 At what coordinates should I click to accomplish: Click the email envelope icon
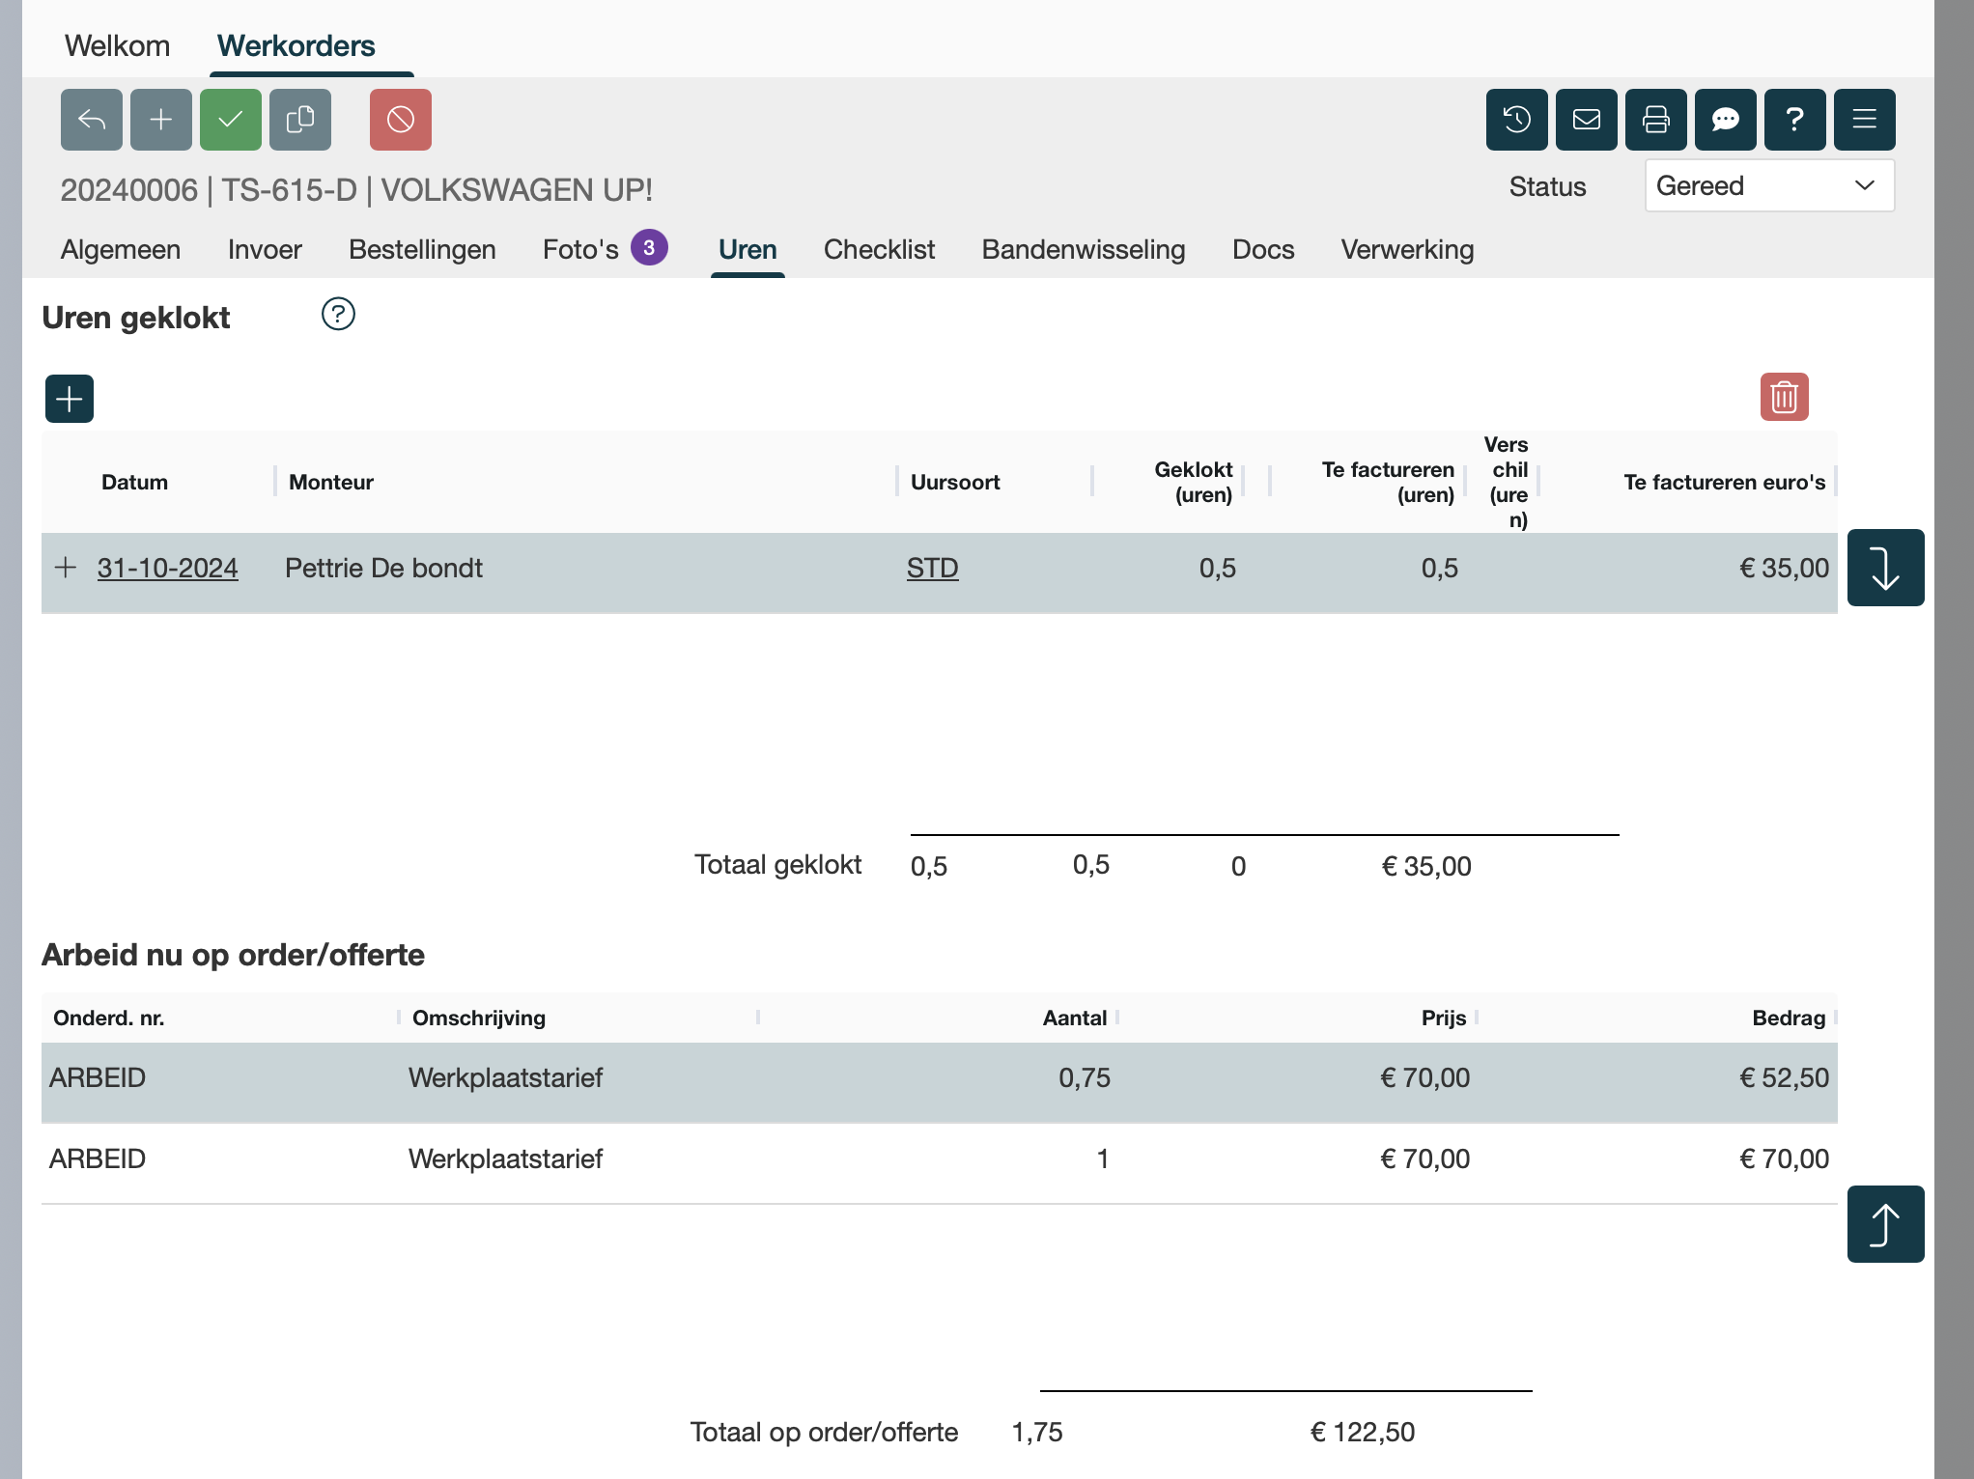1587,120
